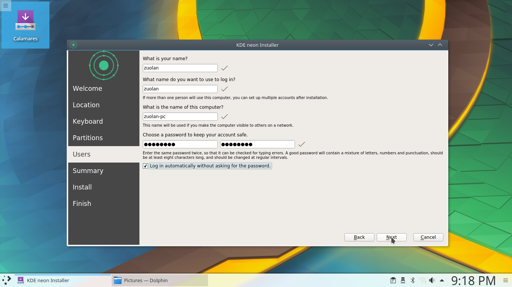Select the Partitions step in sidebar

104,138
